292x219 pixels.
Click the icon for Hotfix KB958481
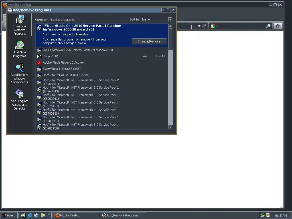click(x=39, y=82)
